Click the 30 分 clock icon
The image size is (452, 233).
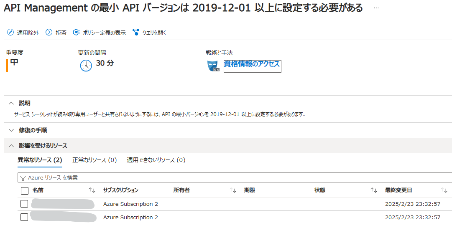click(x=86, y=66)
